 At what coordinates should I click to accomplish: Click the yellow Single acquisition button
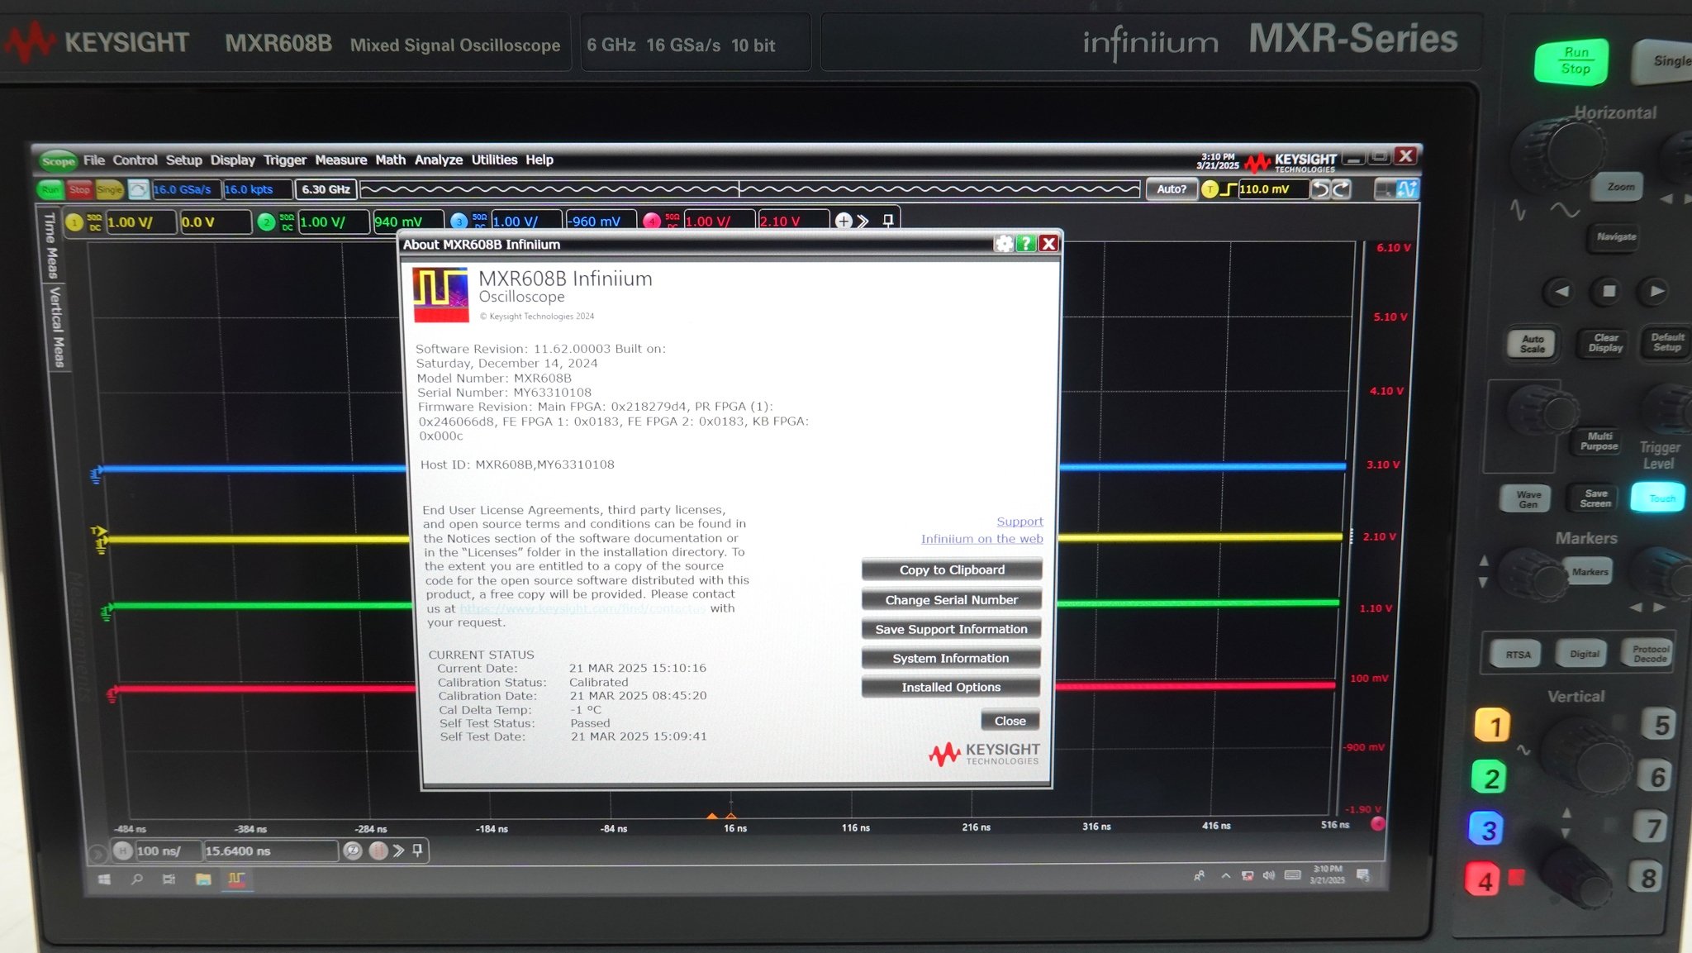(x=109, y=190)
